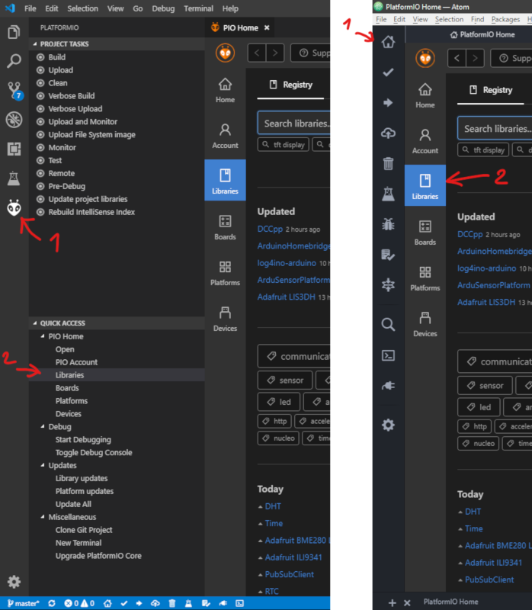This screenshot has height=610, width=532.
Task: Open Source Control icon with badge 7
Action: [14, 90]
